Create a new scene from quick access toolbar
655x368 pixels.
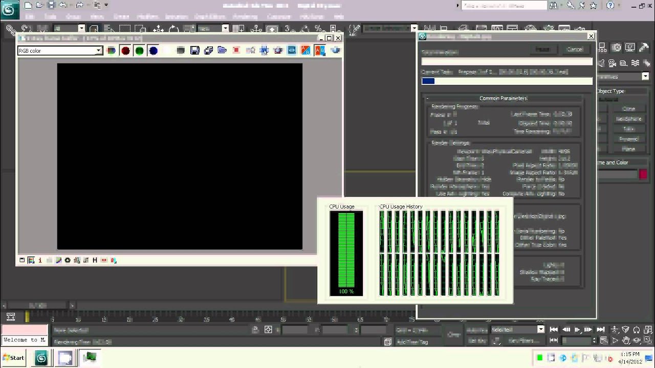pos(28,5)
